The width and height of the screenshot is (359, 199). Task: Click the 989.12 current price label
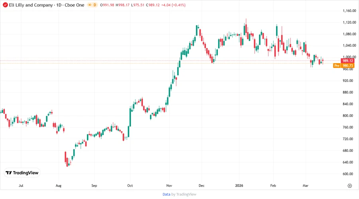[x=347, y=61]
